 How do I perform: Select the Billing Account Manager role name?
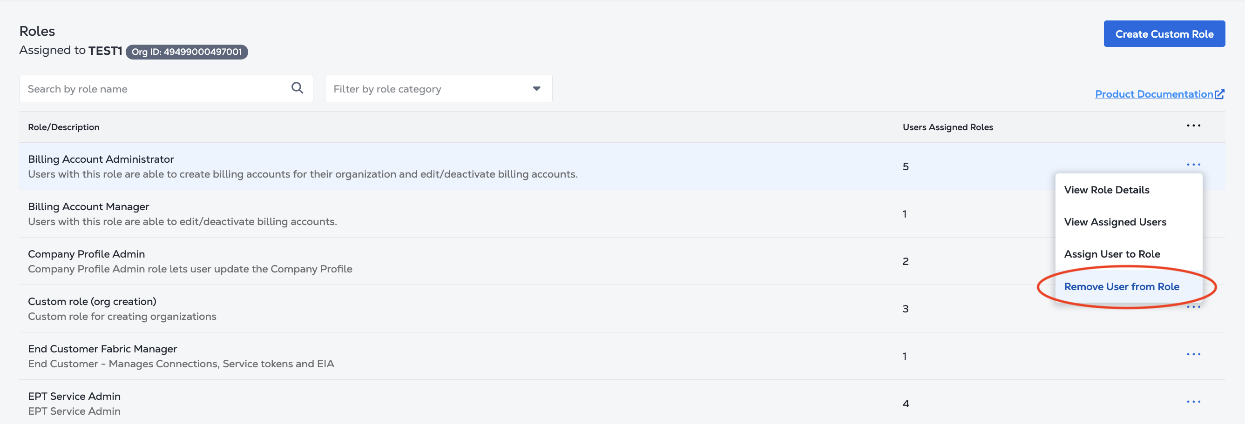click(88, 206)
